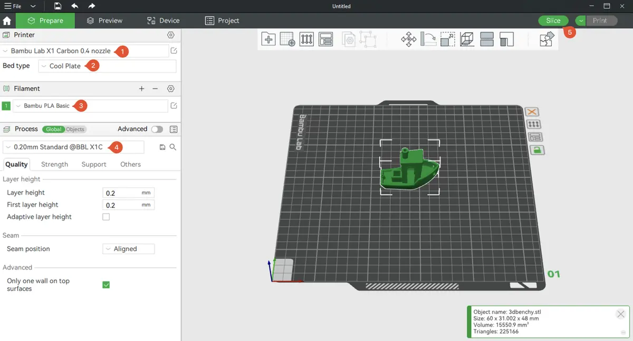Click the plate lock icon
This screenshot has height=341, width=633.
click(536, 150)
